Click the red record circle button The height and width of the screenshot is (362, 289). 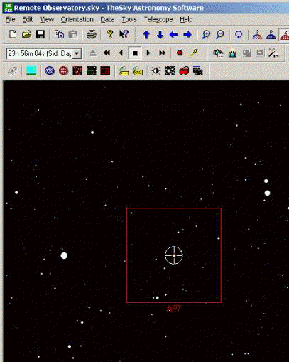coord(180,53)
